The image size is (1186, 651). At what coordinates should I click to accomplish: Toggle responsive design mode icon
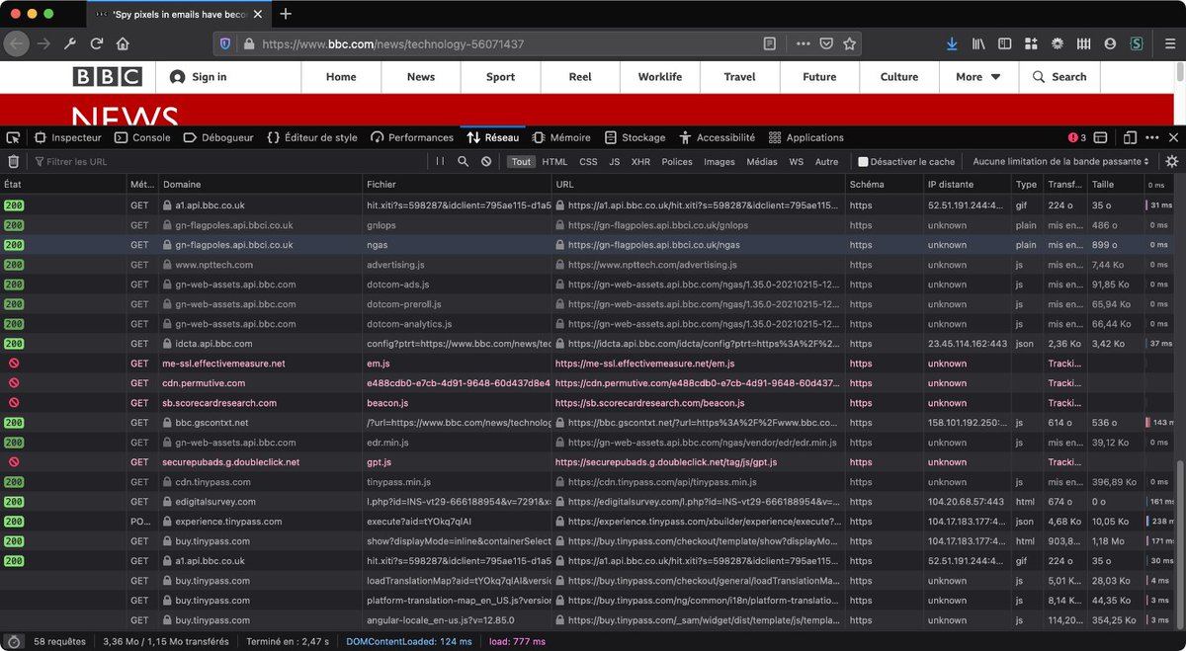click(x=1131, y=137)
